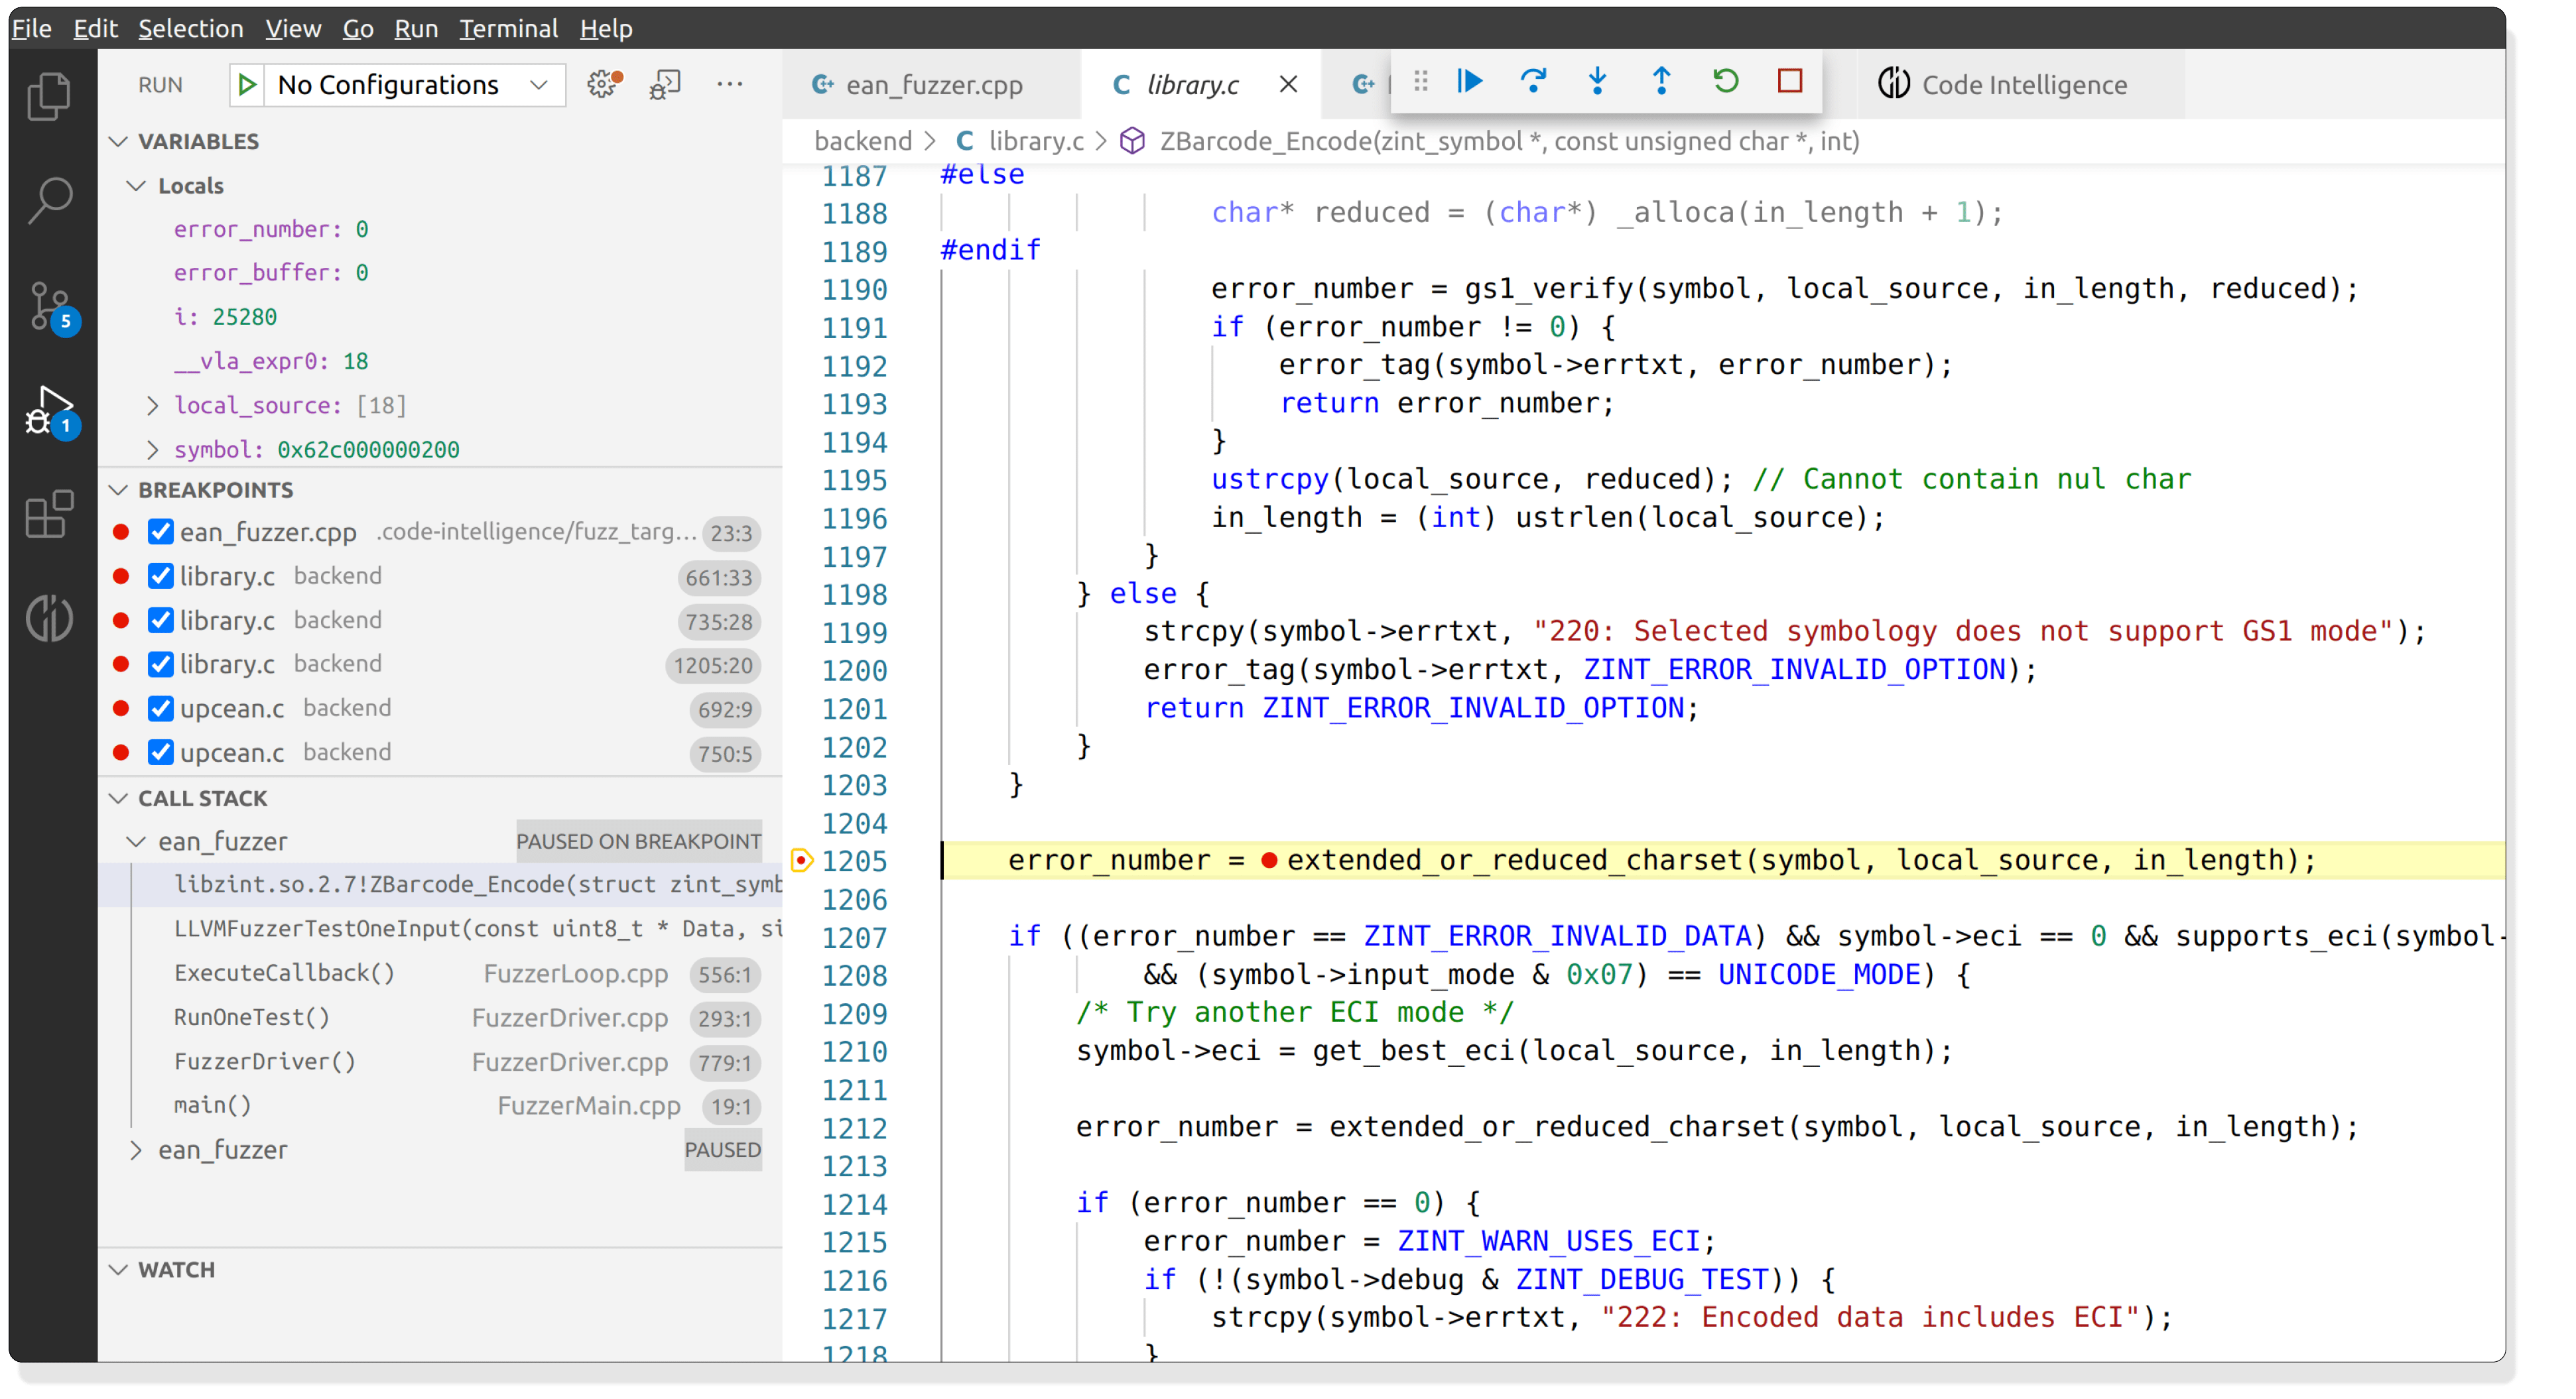Uncheck the ean_fuzzer.cpp breakpoint checkbox
This screenshot has height=1399, width=2576.
tap(160, 532)
